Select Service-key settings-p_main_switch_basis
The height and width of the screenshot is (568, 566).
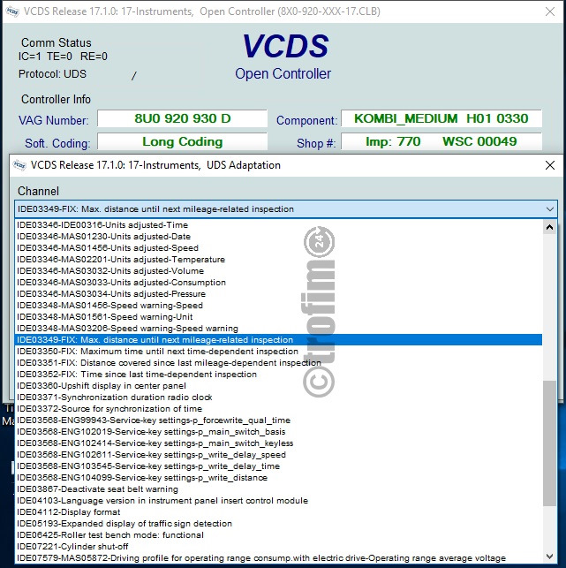pyautogui.click(x=278, y=432)
